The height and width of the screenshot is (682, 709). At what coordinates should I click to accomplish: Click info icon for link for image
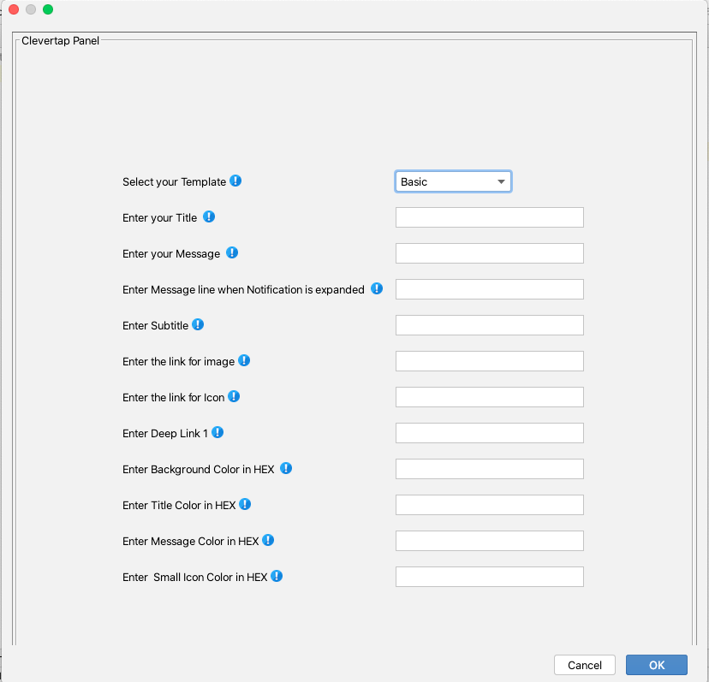[x=244, y=360]
